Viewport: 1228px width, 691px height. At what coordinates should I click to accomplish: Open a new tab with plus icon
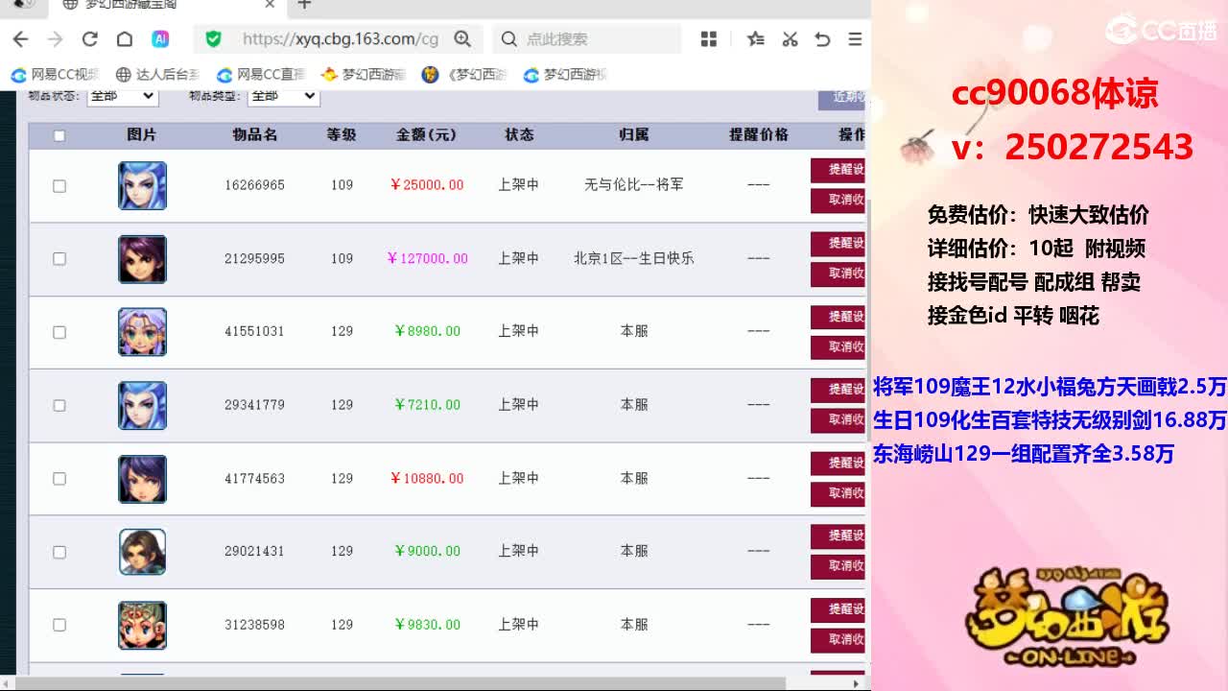304,5
